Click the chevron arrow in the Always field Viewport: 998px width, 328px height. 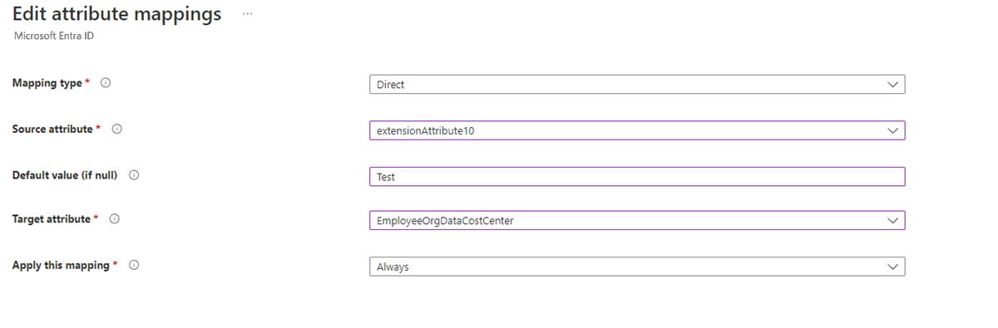click(892, 267)
